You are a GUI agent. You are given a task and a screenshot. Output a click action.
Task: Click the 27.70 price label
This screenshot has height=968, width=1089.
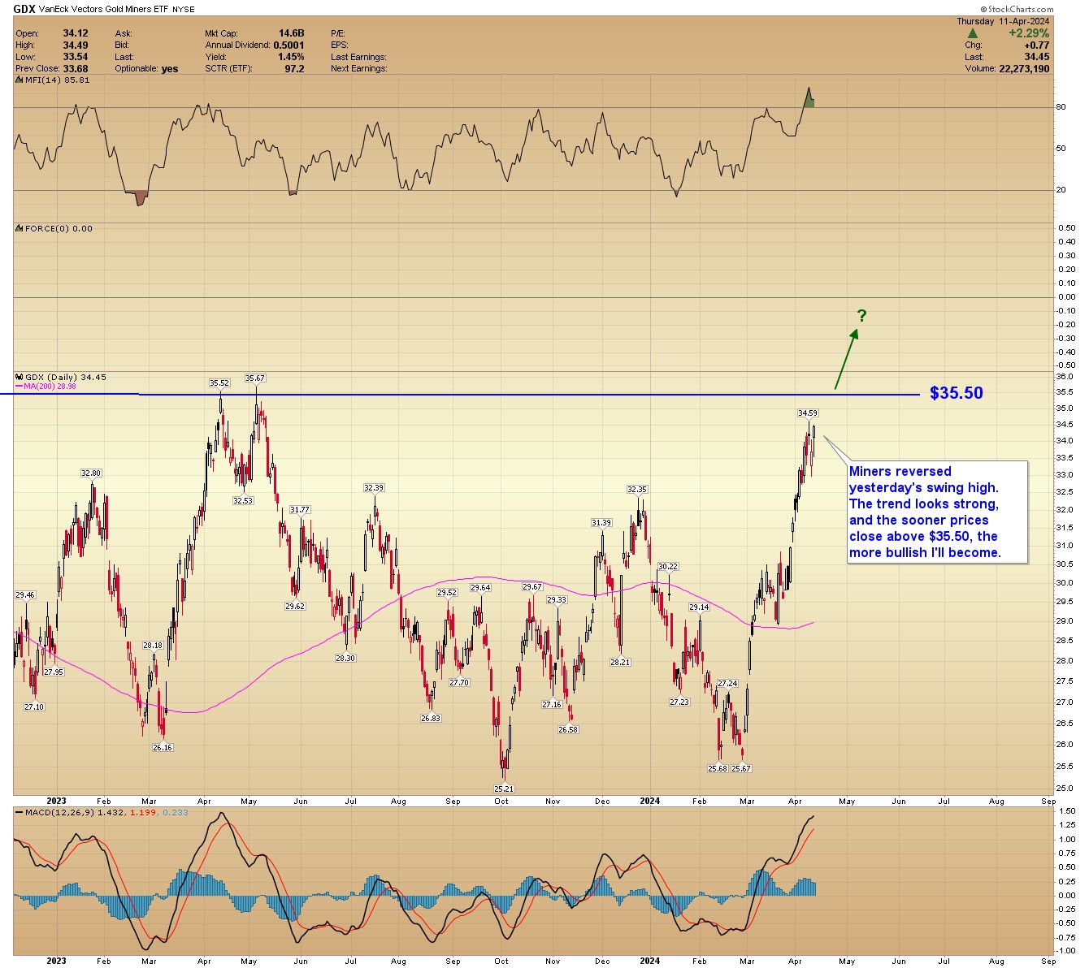459,683
